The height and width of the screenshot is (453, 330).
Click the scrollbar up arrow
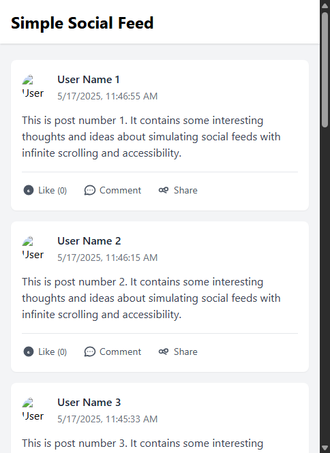coord(325,5)
